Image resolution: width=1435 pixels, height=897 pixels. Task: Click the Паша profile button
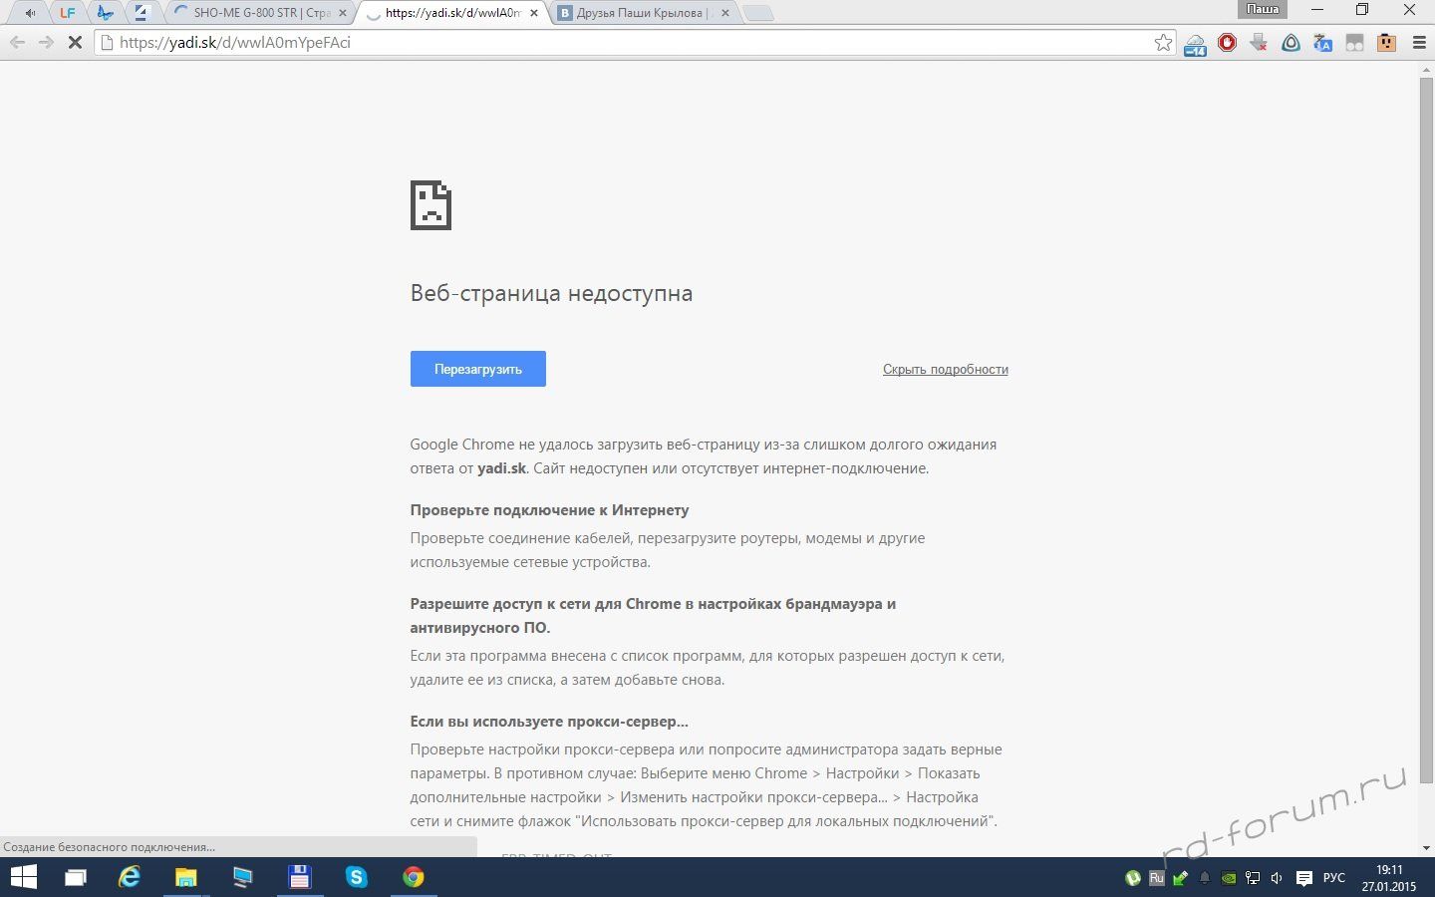tap(1263, 9)
